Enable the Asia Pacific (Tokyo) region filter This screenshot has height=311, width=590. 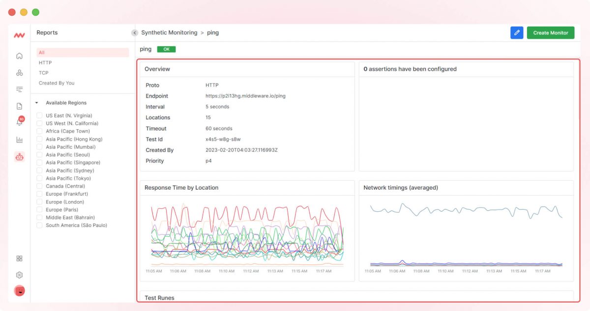39,178
